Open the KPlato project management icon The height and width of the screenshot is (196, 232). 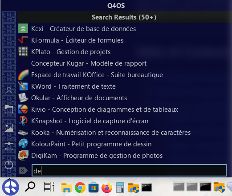click(x=23, y=51)
